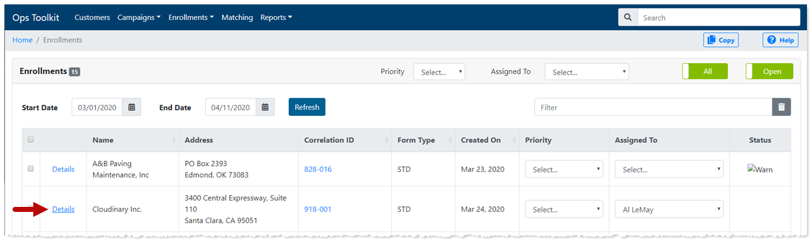
Task: Check the A&B Paving Maintenance row checkbox
Action: pos(31,169)
